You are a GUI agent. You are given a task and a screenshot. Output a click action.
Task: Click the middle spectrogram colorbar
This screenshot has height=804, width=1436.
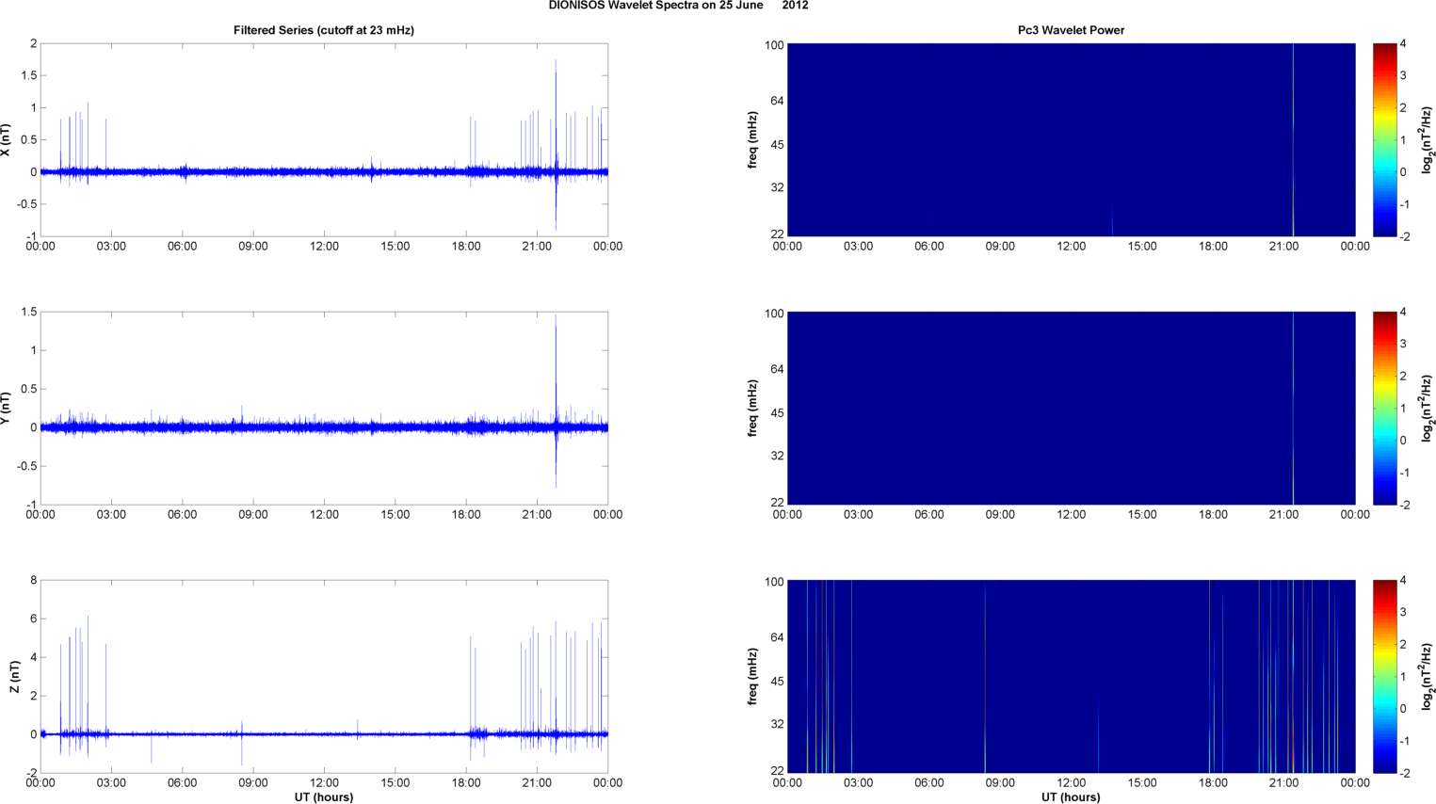point(1384,409)
